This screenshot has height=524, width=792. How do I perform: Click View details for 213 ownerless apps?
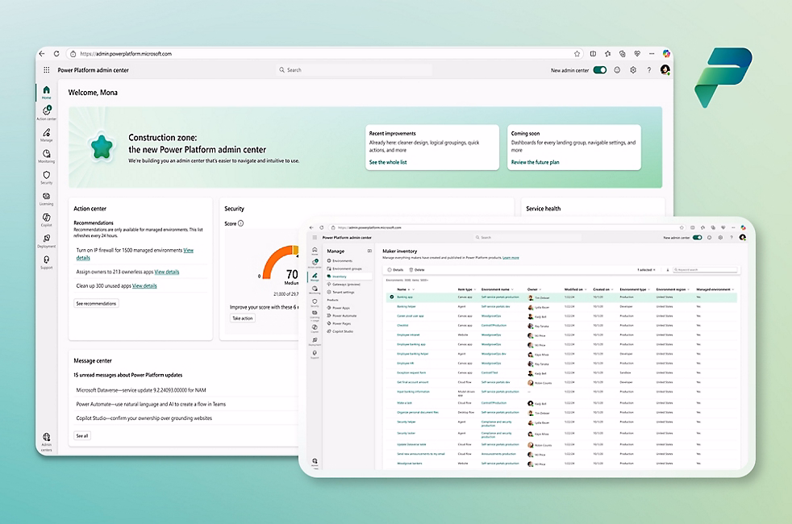[167, 272]
